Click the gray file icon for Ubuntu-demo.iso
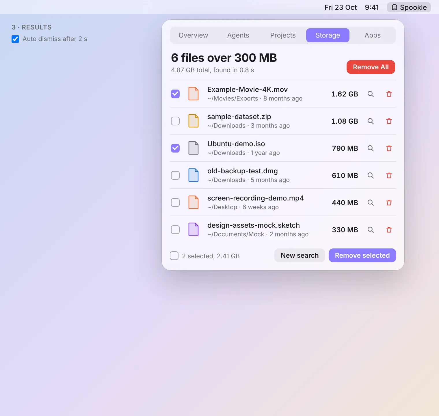 coord(194,148)
